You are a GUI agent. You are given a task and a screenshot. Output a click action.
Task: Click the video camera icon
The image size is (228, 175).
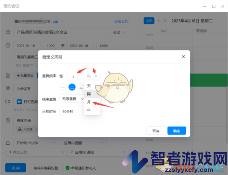[8, 102]
